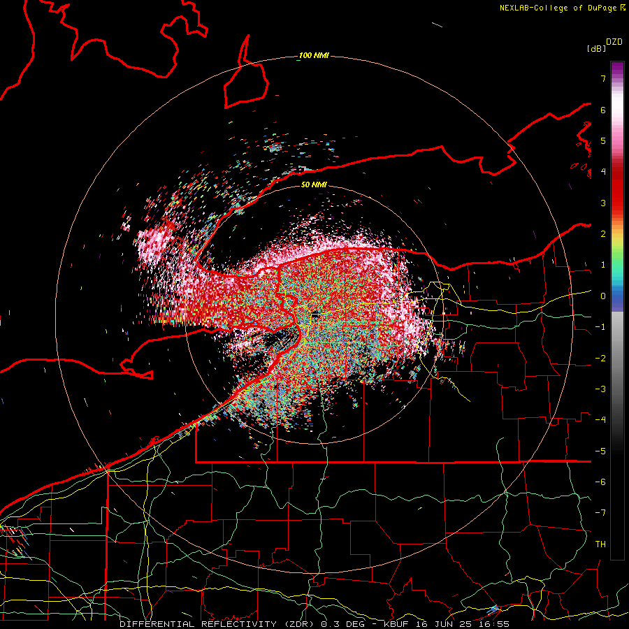
Task: Click the black radar site marker at center
Action: pyautogui.click(x=315, y=315)
